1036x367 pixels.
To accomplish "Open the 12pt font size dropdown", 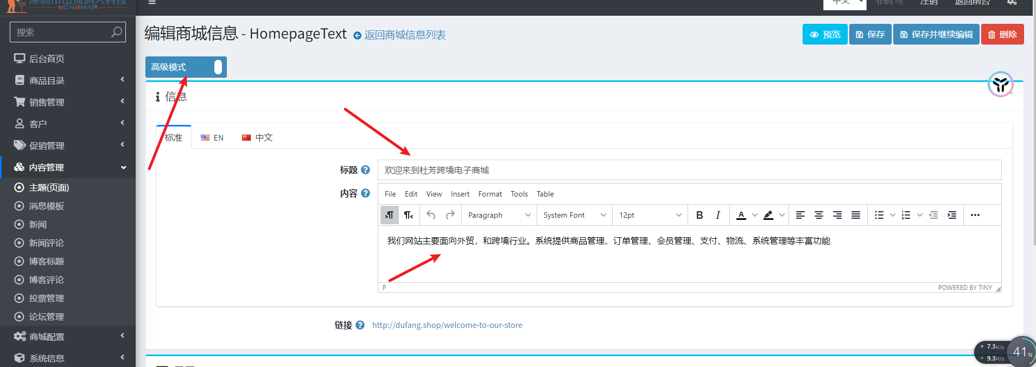I will (650, 215).
